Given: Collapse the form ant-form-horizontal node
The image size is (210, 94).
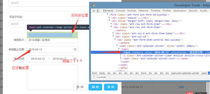Looking at the screenshot, I should 107,14.
